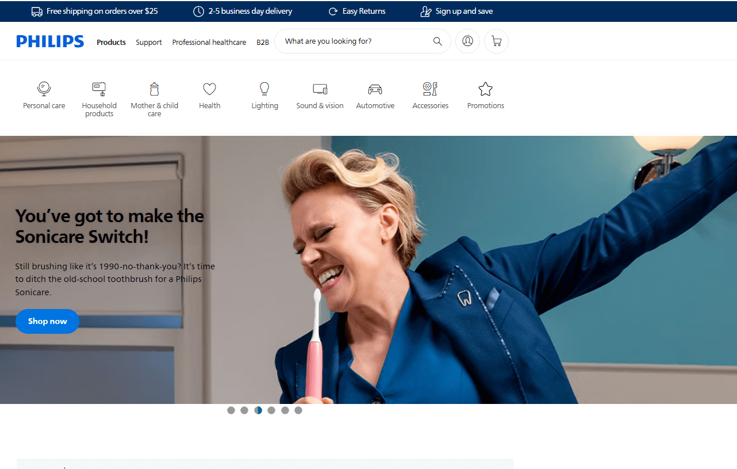Click the search magnifier icon
The width and height of the screenshot is (737, 469).
pyautogui.click(x=437, y=41)
